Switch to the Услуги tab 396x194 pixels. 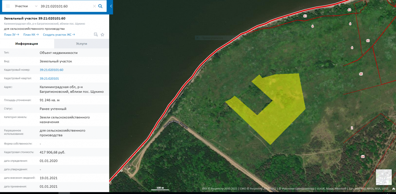82,43
